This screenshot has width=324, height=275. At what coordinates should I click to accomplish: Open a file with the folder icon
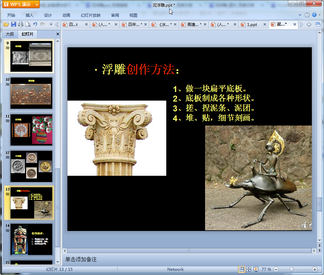point(6,24)
